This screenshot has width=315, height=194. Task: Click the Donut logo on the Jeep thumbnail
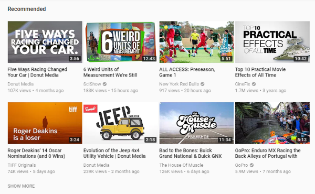tap(91, 109)
